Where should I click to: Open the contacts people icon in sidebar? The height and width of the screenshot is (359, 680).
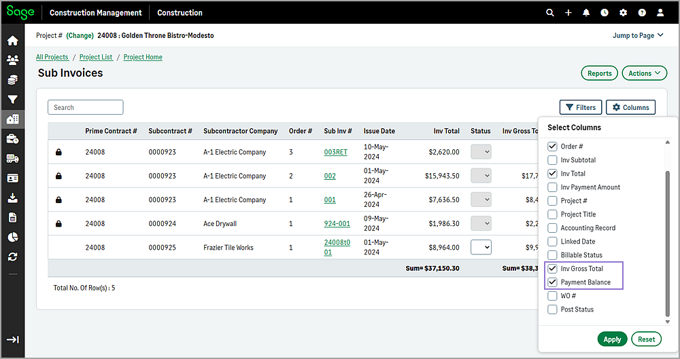[x=12, y=60]
